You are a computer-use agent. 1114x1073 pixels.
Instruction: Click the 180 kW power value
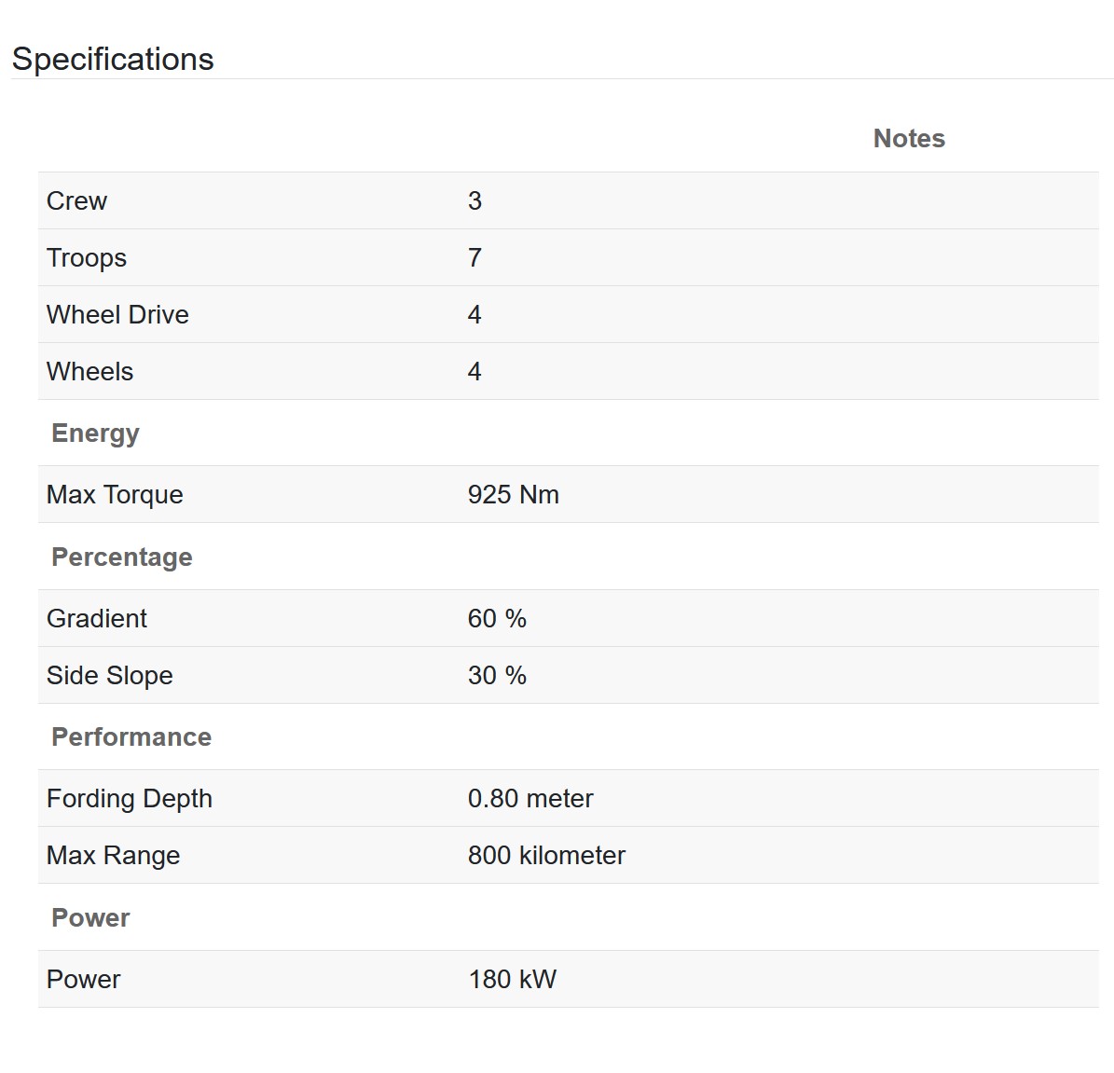pyautogui.click(x=512, y=979)
